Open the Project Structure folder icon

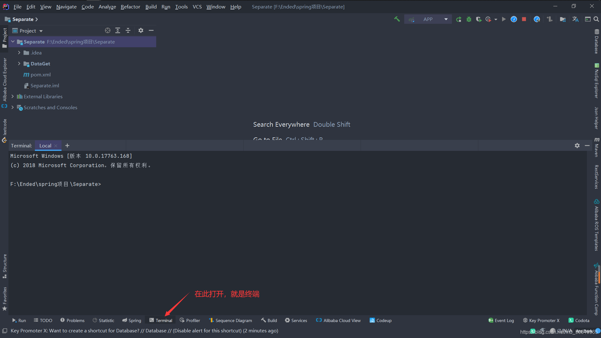pyautogui.click(x=563, y=19)
